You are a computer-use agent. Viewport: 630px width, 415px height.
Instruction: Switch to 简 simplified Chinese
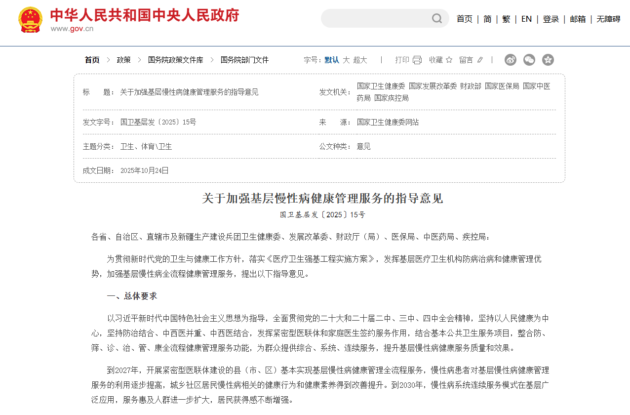click(487, 19)
